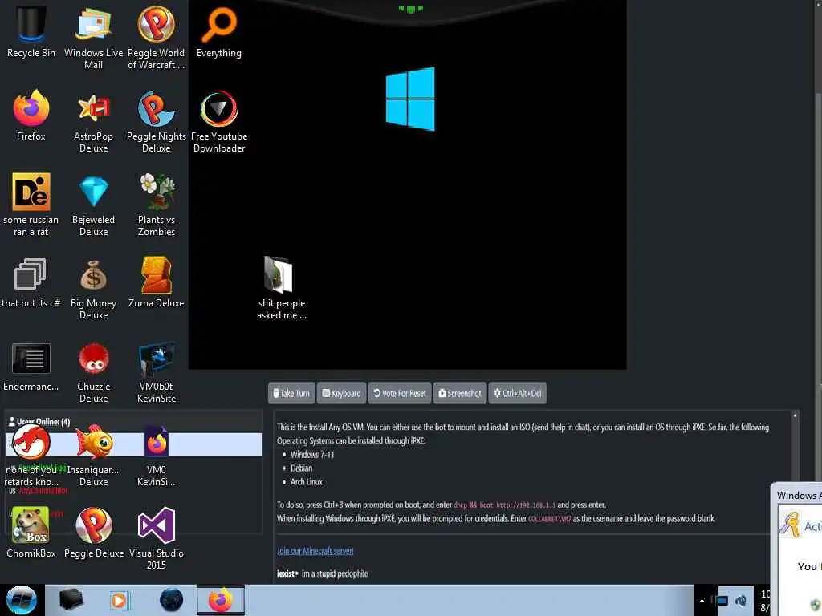Select the 'that but its c#' icon
Image resolution: width=822 pixels, height=616 pixels.
coord(31,282)
